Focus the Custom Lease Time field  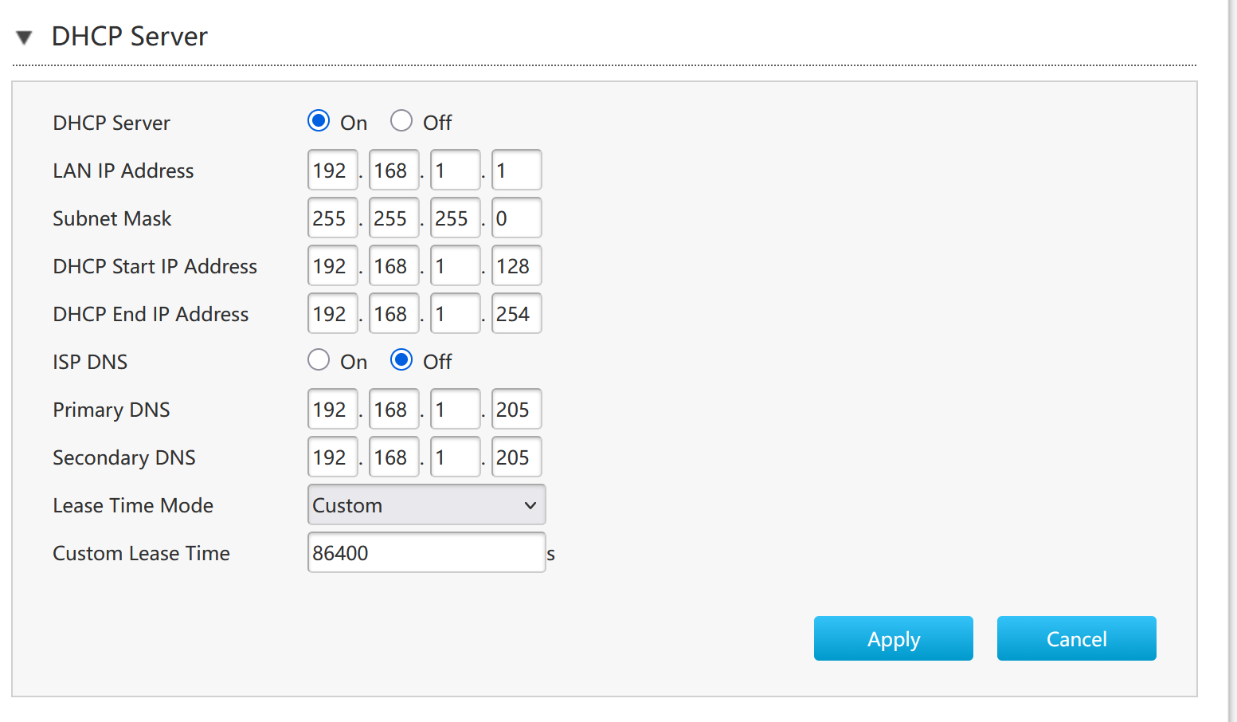(426, 552)
